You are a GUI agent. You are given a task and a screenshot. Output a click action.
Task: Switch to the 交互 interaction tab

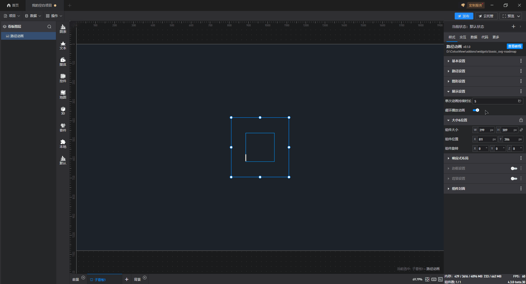pos(463,37)
